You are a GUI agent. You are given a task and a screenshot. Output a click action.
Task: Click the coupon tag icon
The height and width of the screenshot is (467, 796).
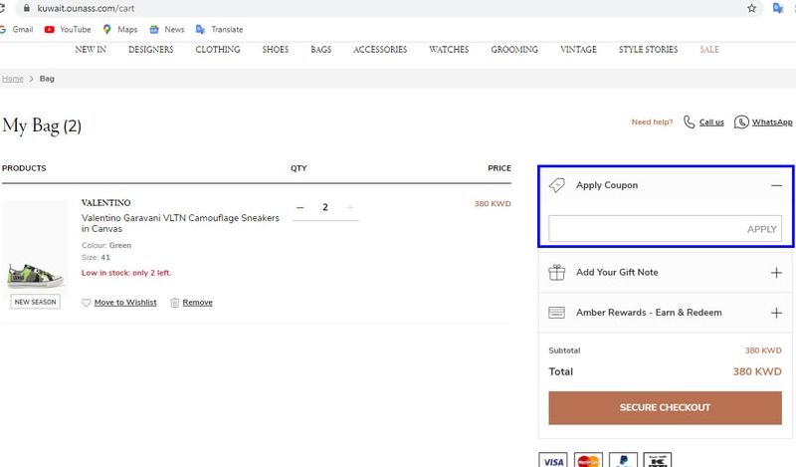coord(557,185)
